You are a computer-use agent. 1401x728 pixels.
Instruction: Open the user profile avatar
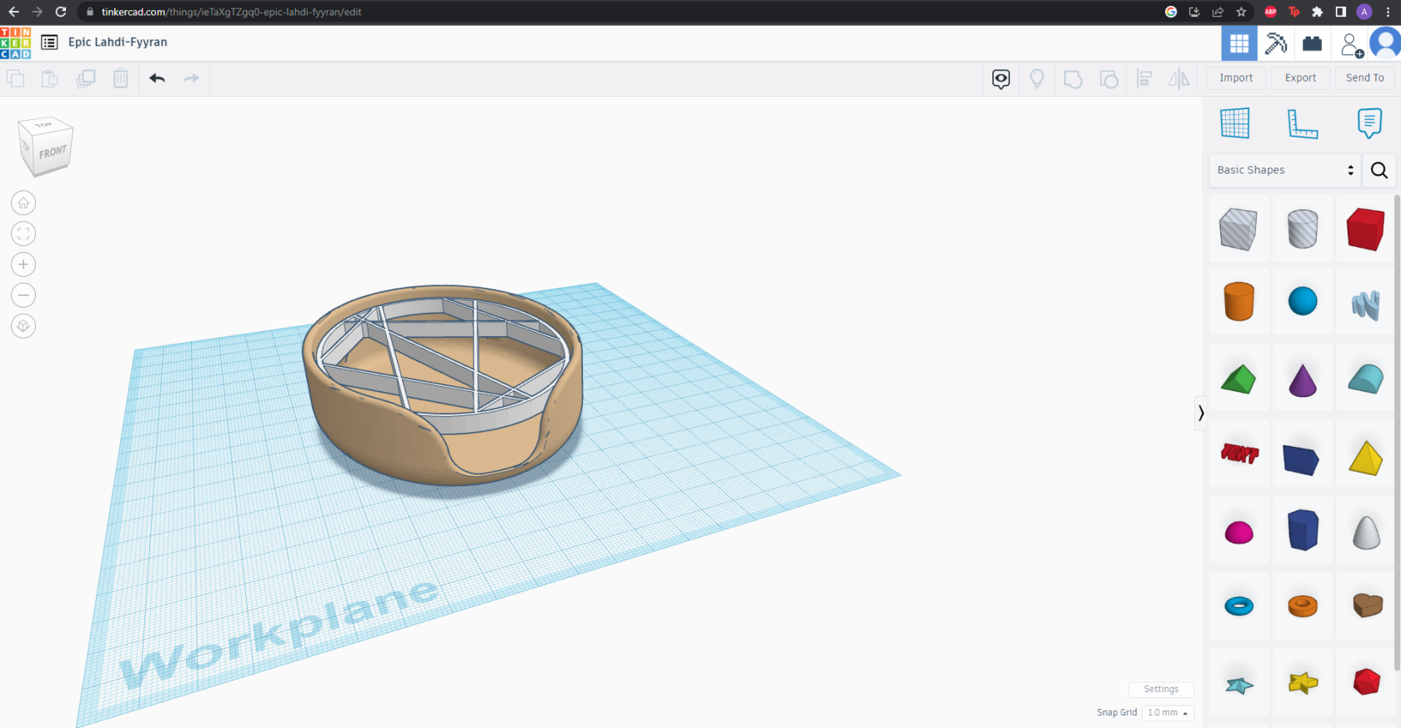(x=1386, y=43)
